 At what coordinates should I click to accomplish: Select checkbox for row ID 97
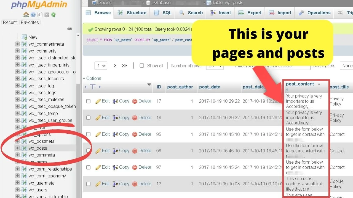click(x=88, y=167)
